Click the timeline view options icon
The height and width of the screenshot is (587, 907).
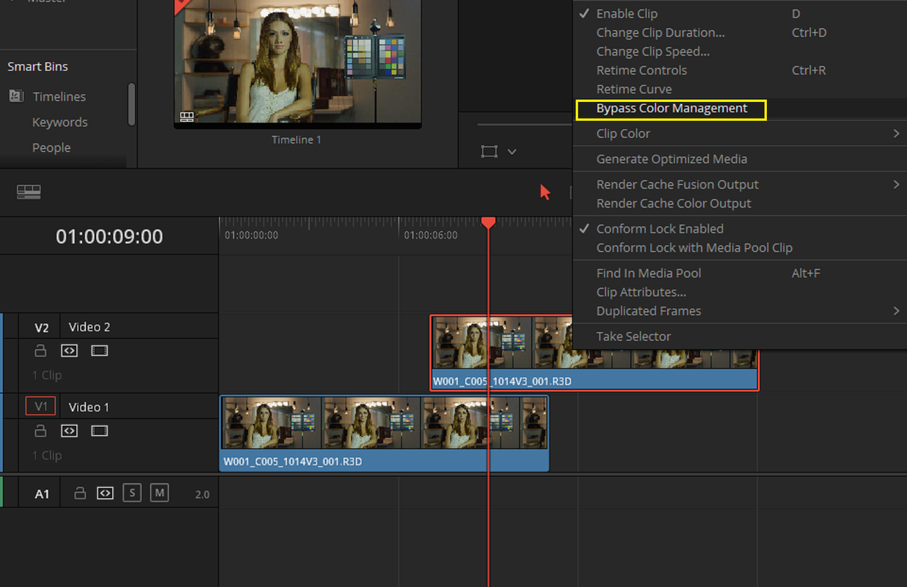(x=29, y=192)
